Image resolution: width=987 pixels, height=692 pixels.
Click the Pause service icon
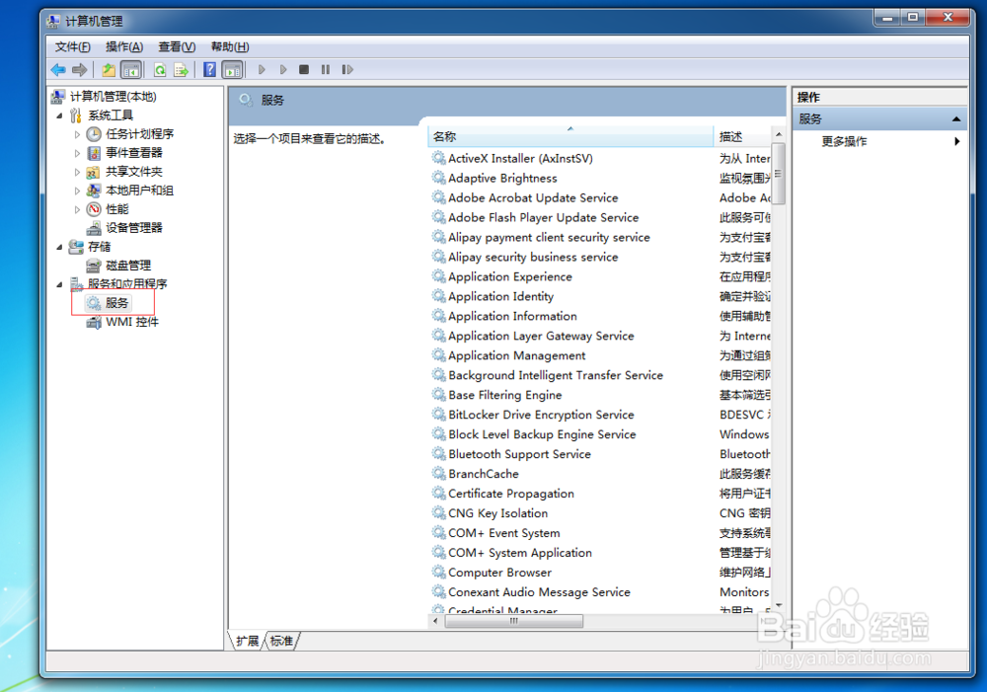[326, 70]
